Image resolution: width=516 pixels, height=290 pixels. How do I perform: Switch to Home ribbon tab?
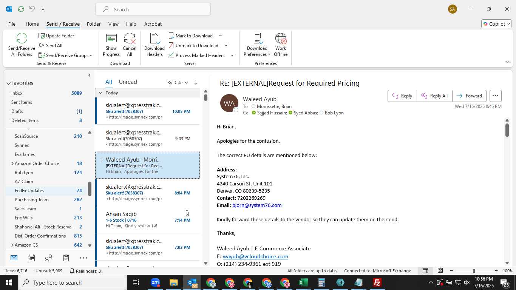pos(32,24)
